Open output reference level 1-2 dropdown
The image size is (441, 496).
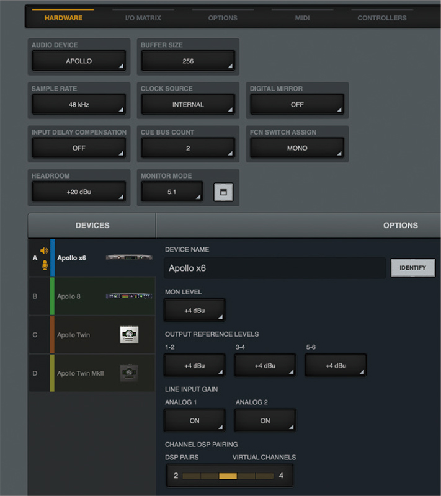195,365
